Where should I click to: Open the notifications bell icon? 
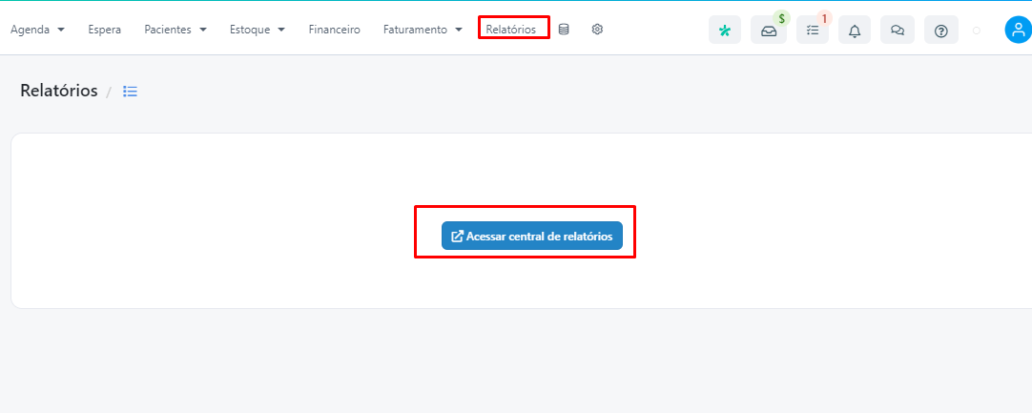[x=855, y=31]
